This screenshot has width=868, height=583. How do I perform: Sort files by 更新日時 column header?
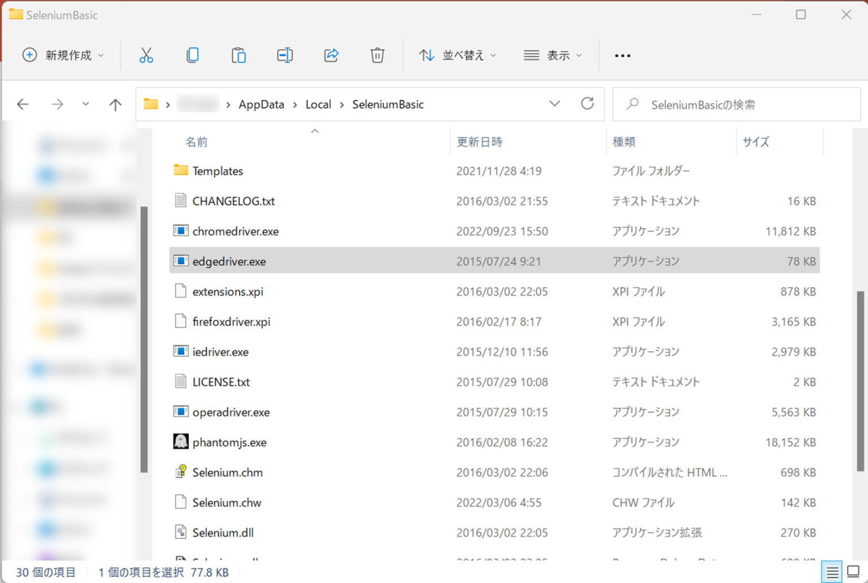tap(479, 142)
